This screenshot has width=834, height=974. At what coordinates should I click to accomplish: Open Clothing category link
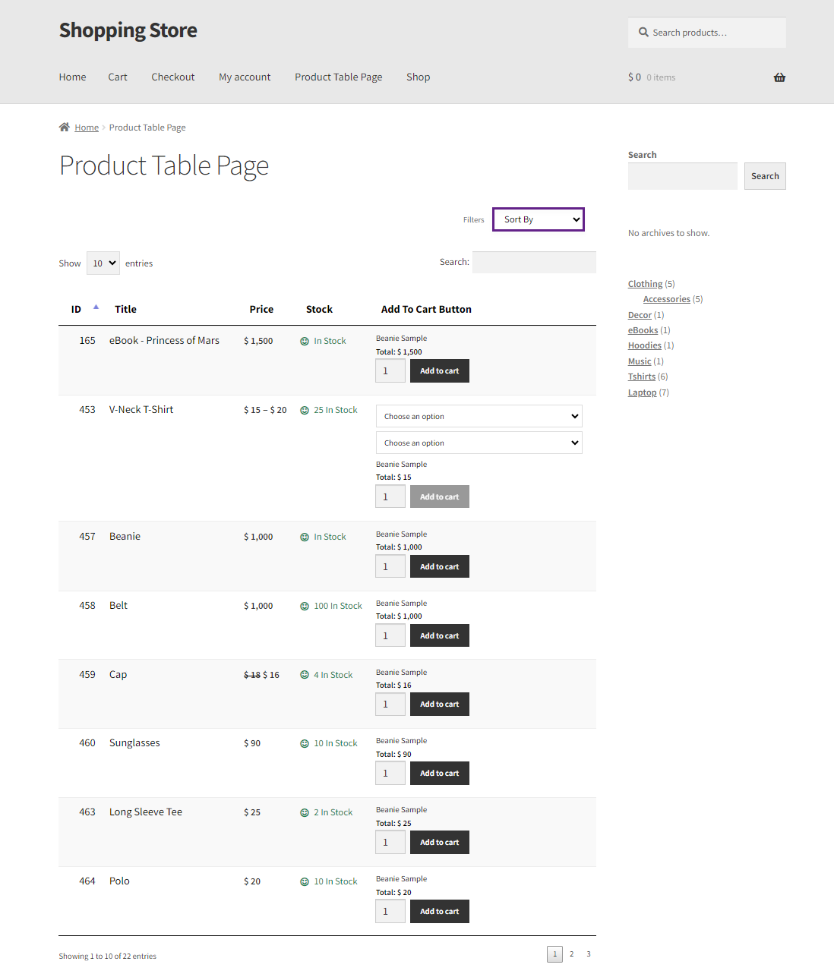[x=645, y=284]
